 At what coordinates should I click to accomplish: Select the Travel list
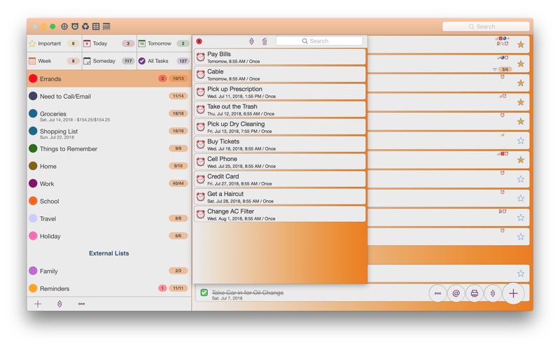pos(109,218)
